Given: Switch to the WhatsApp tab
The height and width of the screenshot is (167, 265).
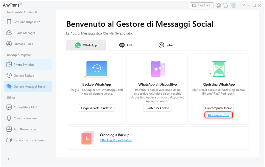Looking at the screenshot, I should 86,45.
